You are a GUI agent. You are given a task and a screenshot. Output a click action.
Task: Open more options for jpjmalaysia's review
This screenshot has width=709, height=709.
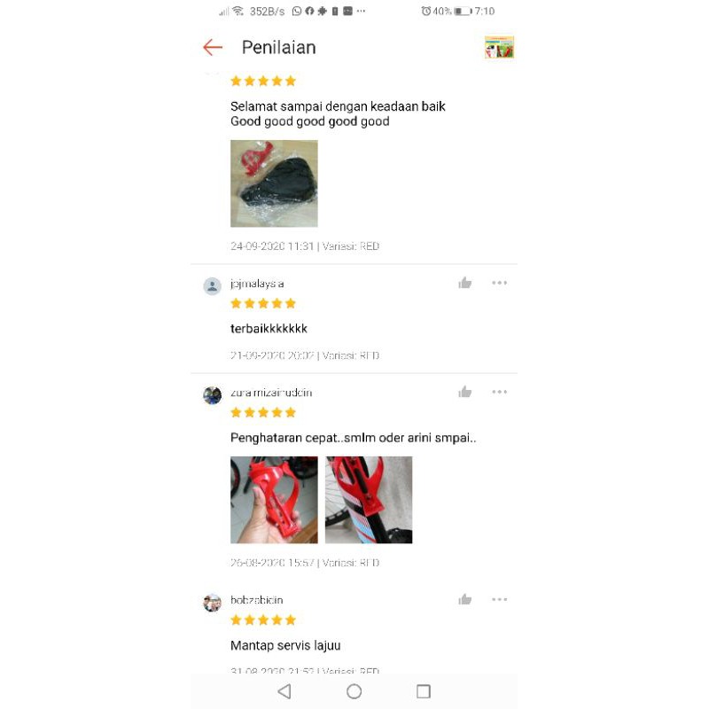pyautogui.click(x=499, y=283)
